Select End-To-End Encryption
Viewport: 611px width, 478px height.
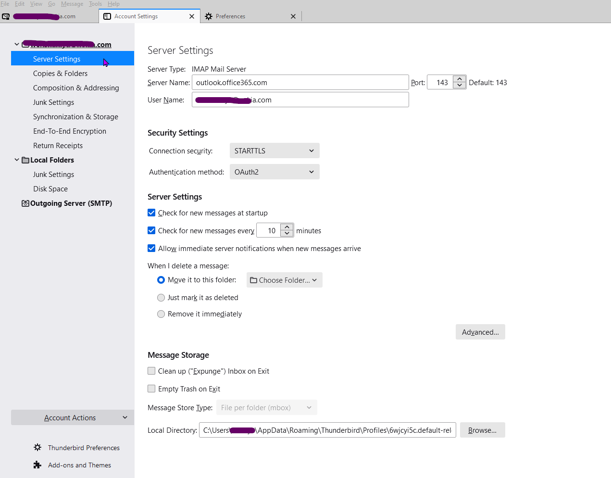click(x=73, y=131)
